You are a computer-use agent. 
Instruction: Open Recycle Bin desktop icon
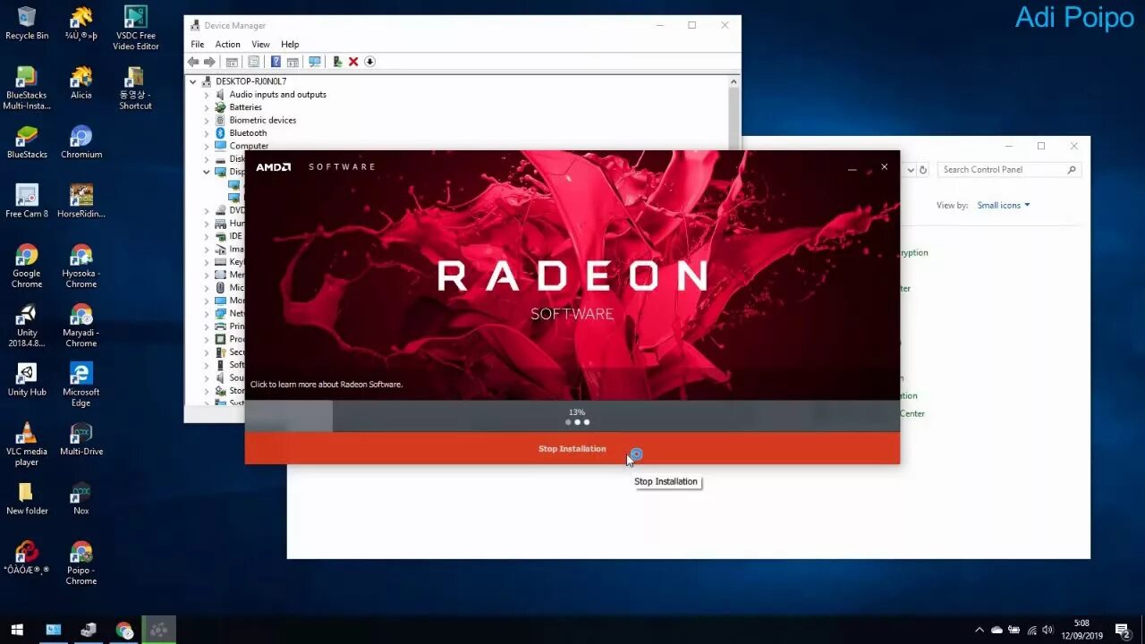[x=27, y=23]
